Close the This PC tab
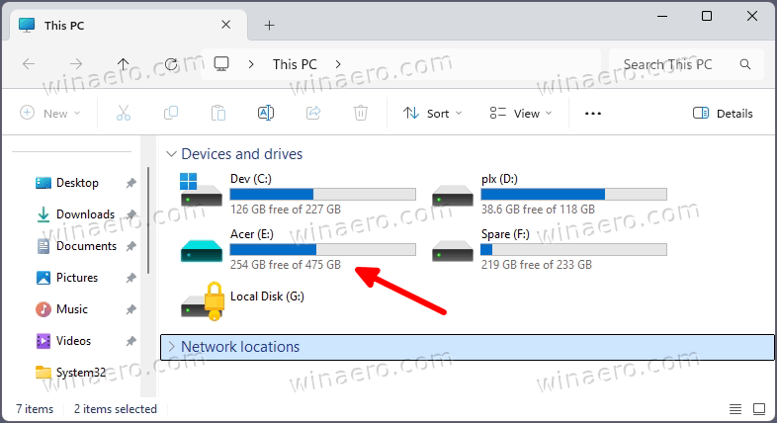This screenshot has height=423, width=777. click(x=226, y=25)
